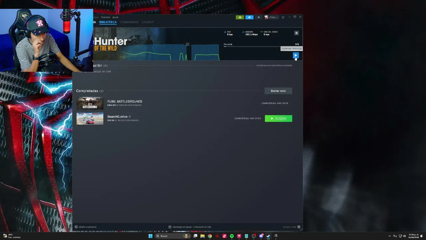Screen dimensions: 426x240
Task: Show hidden system tray icons
Action: tap(390, 236)
